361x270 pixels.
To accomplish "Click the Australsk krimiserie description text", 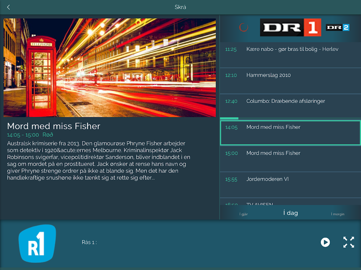I will pyautogui.click(x=99, y=160).
